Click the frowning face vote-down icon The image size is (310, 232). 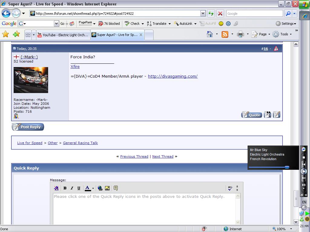click(228, 24)
